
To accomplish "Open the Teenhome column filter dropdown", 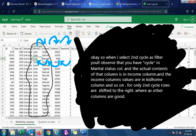I will 70,48.
